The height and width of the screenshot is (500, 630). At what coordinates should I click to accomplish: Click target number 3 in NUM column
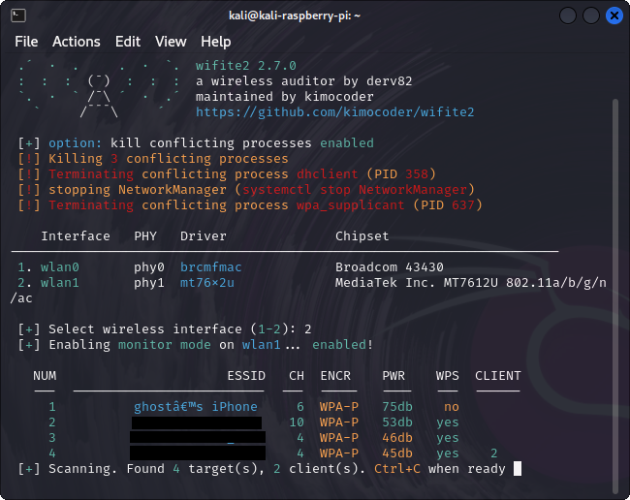pyautogui.click(x=52, y=438)
